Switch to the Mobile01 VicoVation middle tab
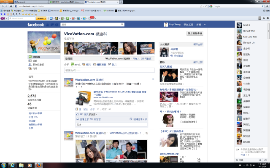Screen dimensions: 270x168 (66, 2)
